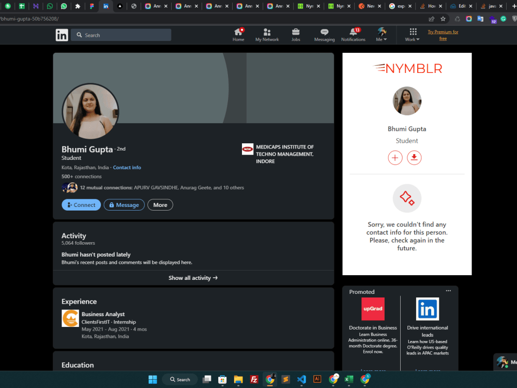Bookmark this page with star icon

(x=443, y=19)
